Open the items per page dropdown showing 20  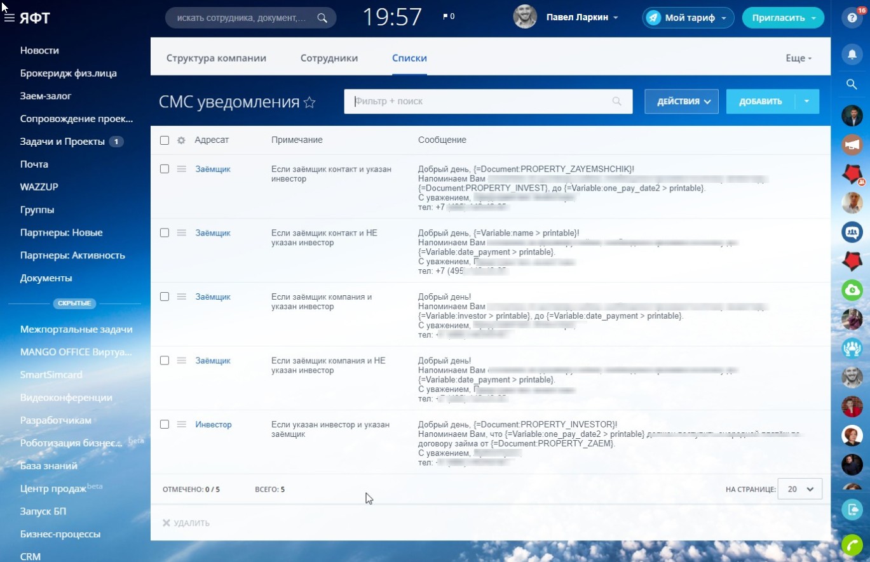point(799,489)
